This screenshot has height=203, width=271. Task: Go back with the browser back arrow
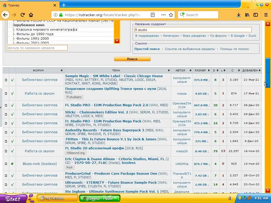tap(5, 15)
